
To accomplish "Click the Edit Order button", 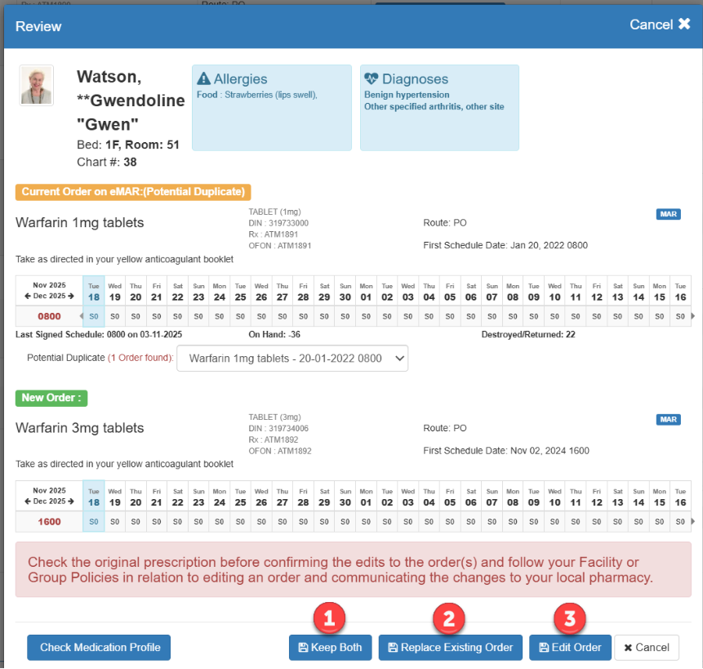I will 570,648.
